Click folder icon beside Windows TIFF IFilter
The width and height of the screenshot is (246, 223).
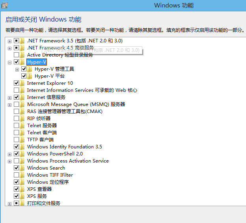(x=22, y=175)
